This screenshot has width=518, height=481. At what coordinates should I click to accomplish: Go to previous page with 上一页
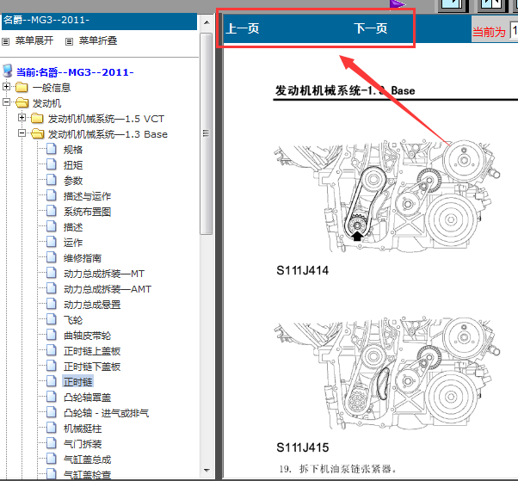tap(243, 28)
